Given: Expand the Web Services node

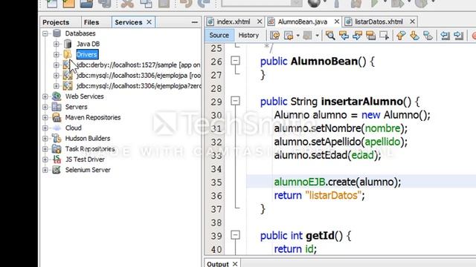Looking at the screenshot, I should (45, 96).
